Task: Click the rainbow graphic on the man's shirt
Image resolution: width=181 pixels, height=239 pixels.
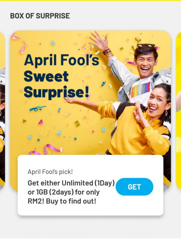Action: point(141,90)
